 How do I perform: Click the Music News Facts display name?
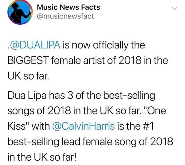coord(68,7)
